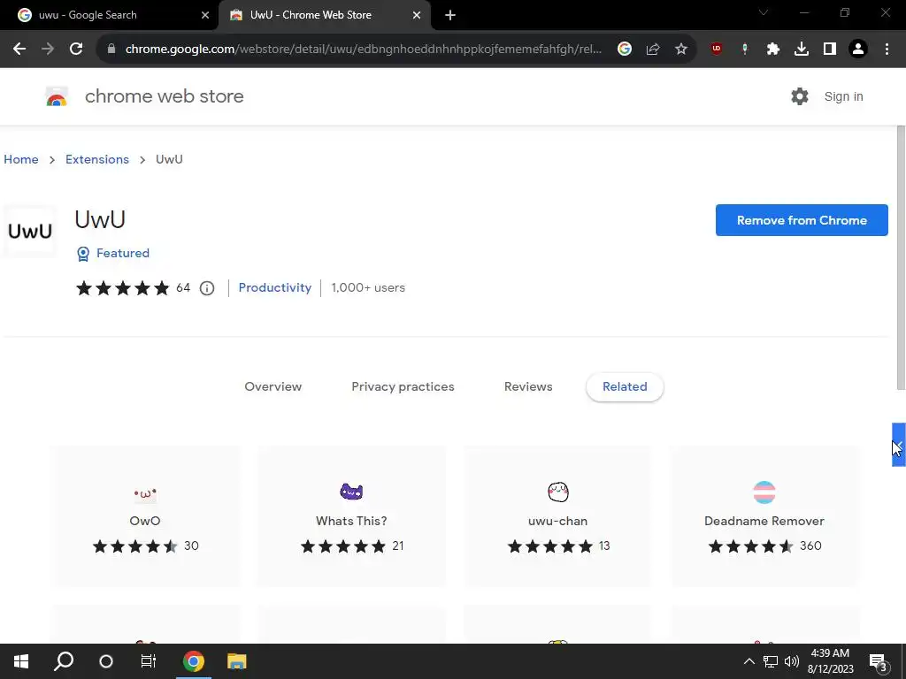Open Windows search on taskbar
This screenshot has width=906, height=679.
point(64,661)
